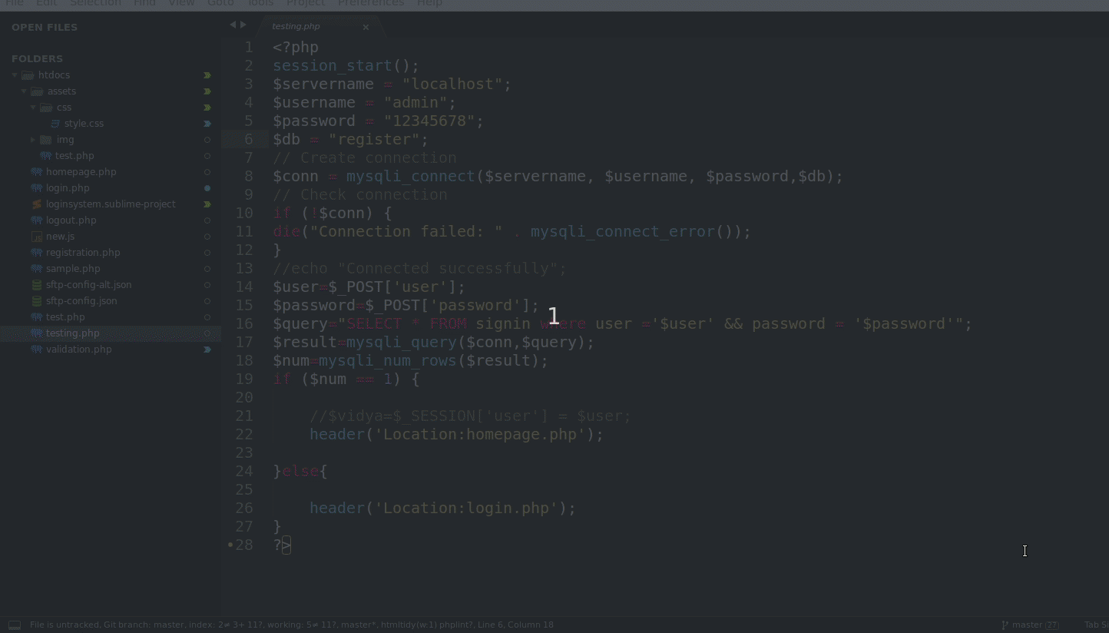Open the Help menu
The image size is (1109, 633).
click(x=429, y=3)
